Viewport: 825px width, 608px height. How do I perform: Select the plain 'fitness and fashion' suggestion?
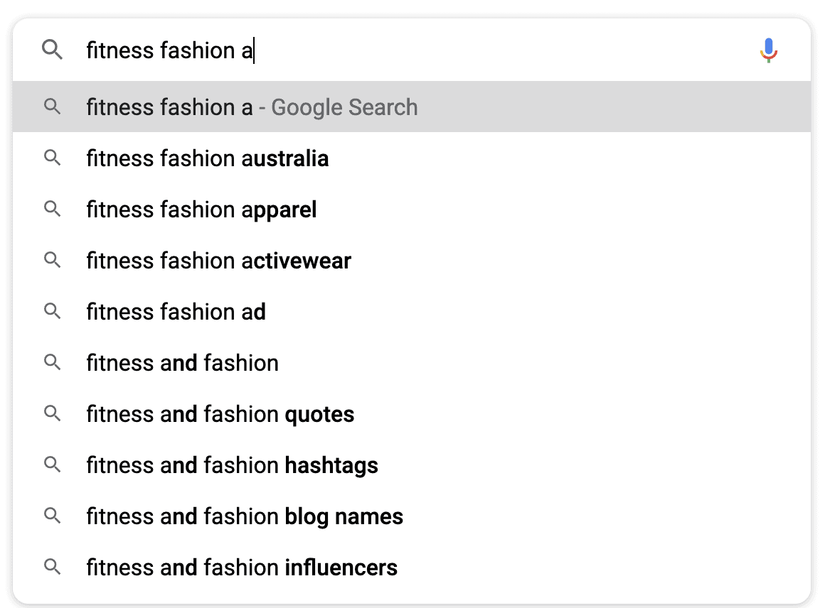pos(183,363)
